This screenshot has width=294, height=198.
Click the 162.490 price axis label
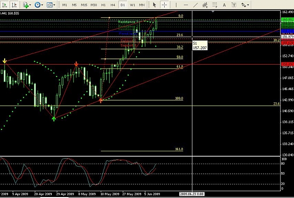pos(288,12)
